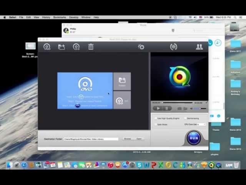Select the Macintosh HD drive icon

[234, 27]
